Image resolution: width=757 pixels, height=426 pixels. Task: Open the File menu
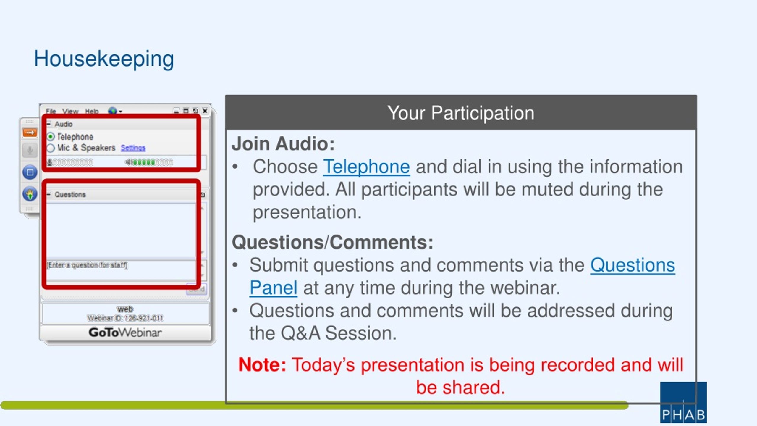tap(51, 111)
